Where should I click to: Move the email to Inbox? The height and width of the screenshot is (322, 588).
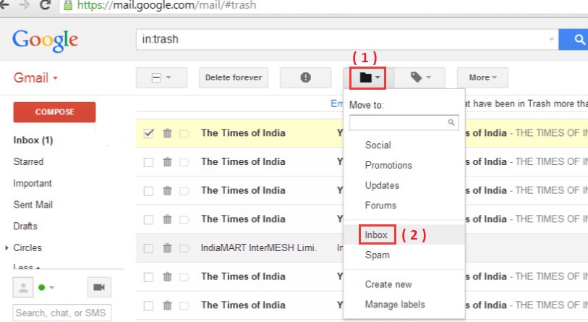376,235
